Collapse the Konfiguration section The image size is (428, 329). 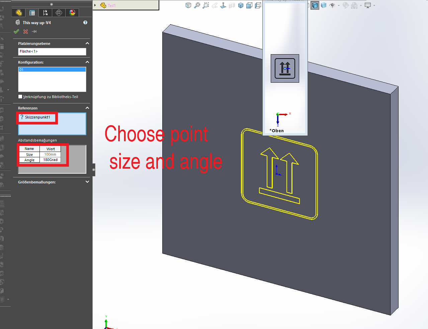click(x=87, y=62)
